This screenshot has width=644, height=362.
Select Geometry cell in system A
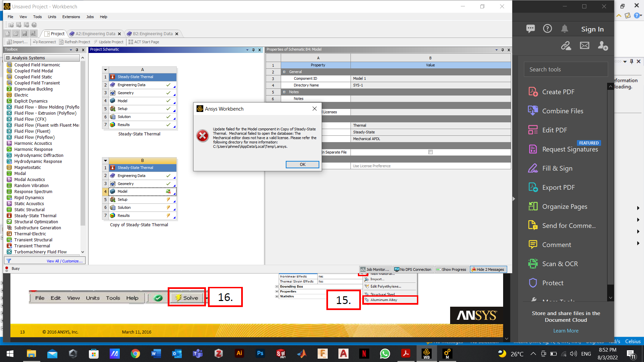point(143,93)
